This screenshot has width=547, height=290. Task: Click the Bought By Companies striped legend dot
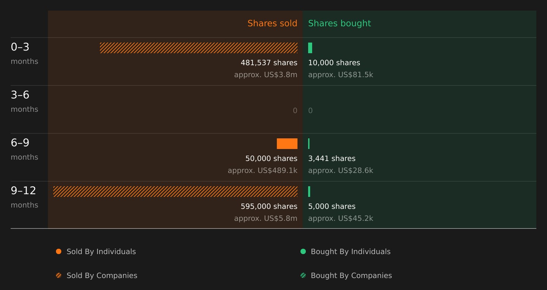coord(303,276)
